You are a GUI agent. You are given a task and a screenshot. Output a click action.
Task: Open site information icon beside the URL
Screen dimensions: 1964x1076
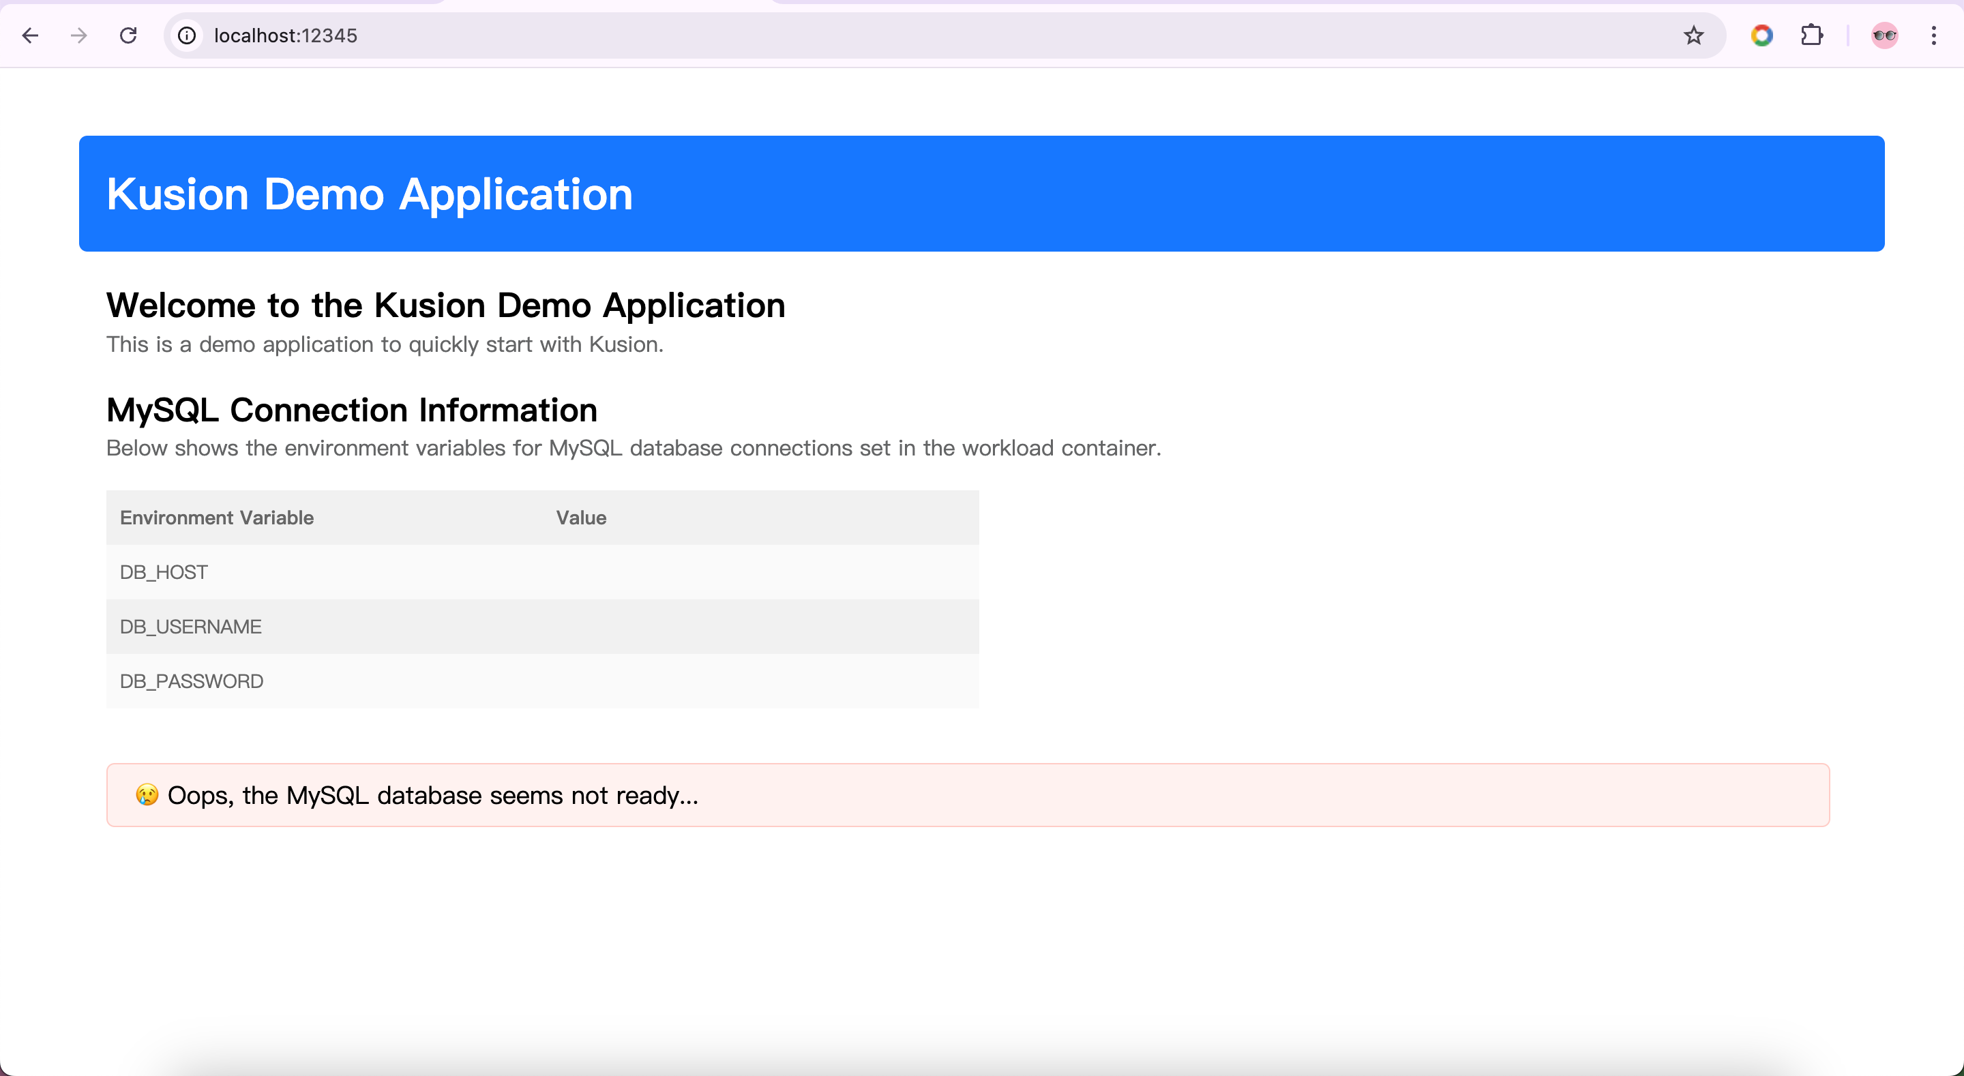pyautogui.click(x=186, y=36)
